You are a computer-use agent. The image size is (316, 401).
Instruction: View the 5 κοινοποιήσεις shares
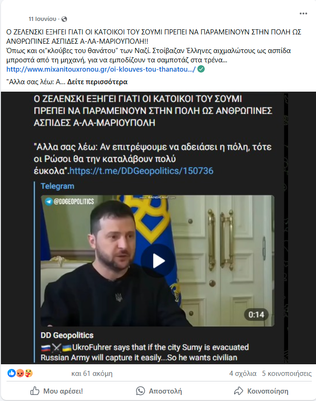[287, 374]
